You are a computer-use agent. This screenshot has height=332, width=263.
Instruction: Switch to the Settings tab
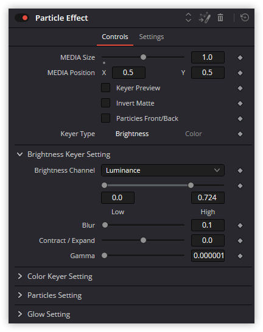pos(152,37)
